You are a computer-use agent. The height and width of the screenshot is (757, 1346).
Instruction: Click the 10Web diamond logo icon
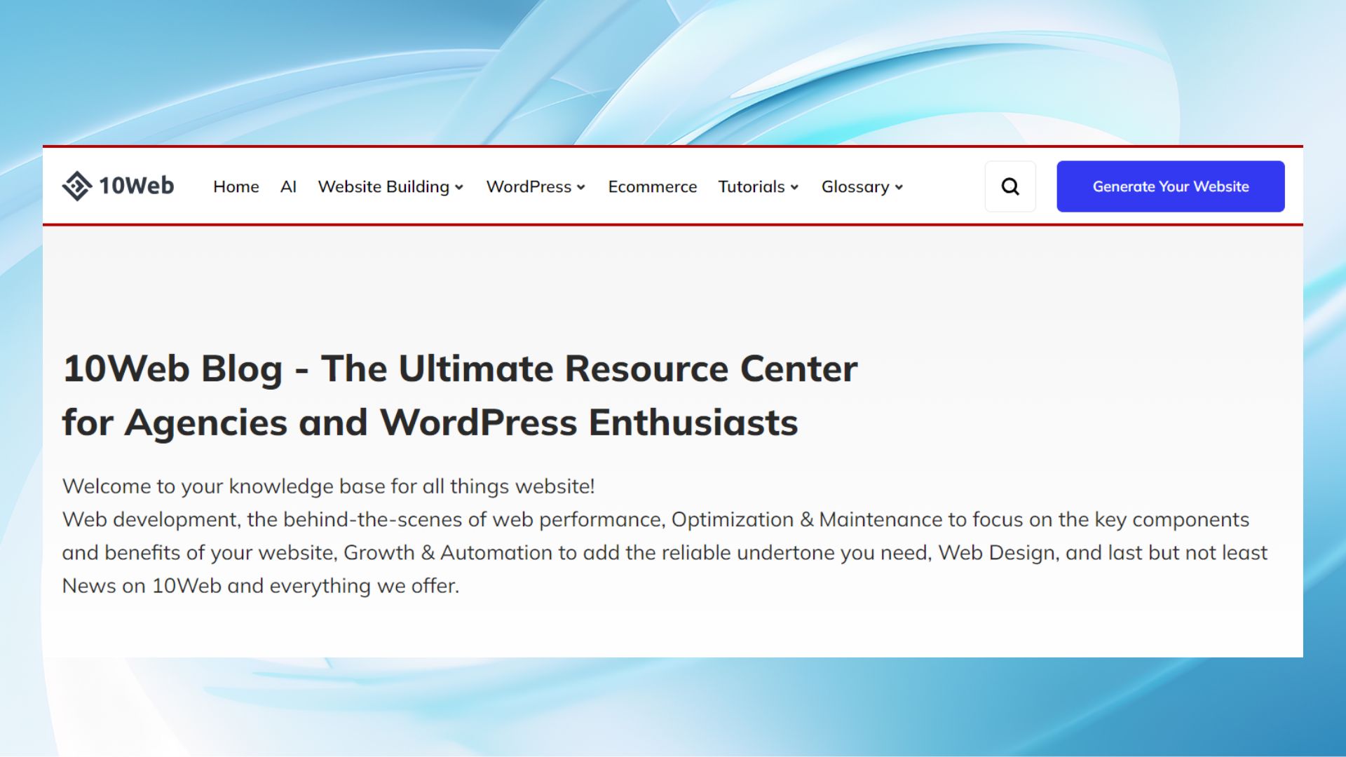pyautogui.click(x=76, y=186)
